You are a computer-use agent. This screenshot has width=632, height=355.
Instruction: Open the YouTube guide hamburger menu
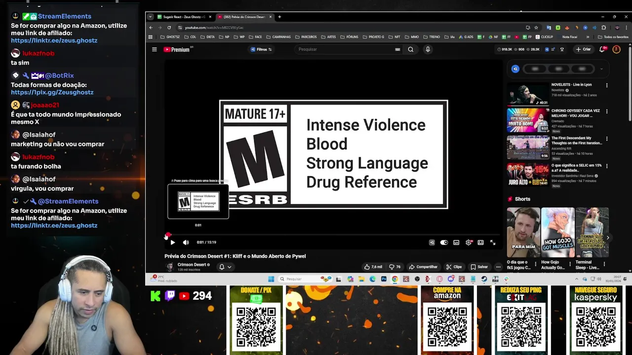[x=154, y=49]
